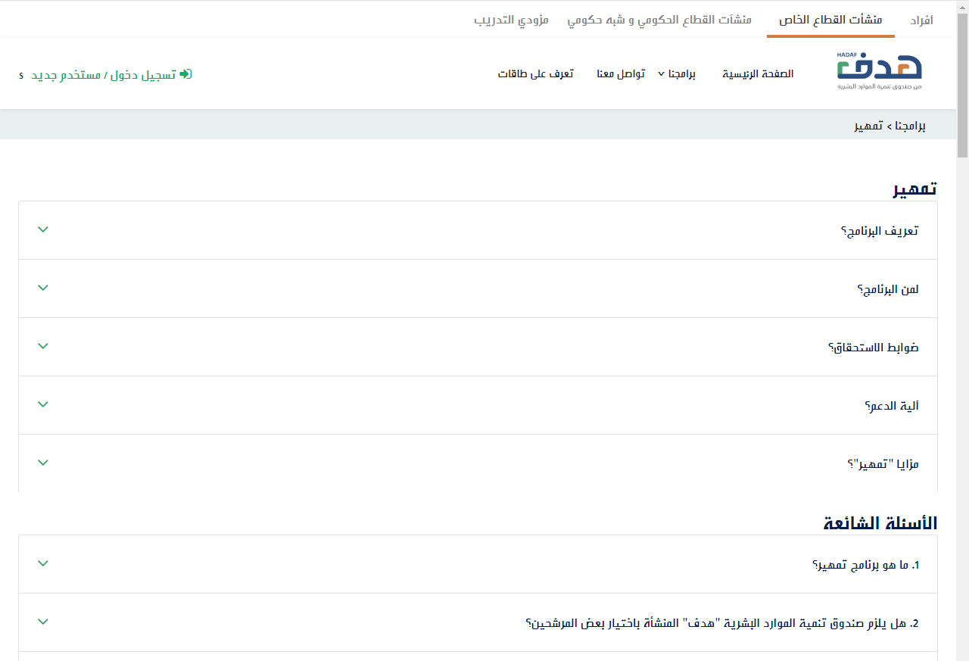The height and width of the screenshot is (661, 969).
Task: Switch to the أفراد tab
Action: (x=921, y=20)
